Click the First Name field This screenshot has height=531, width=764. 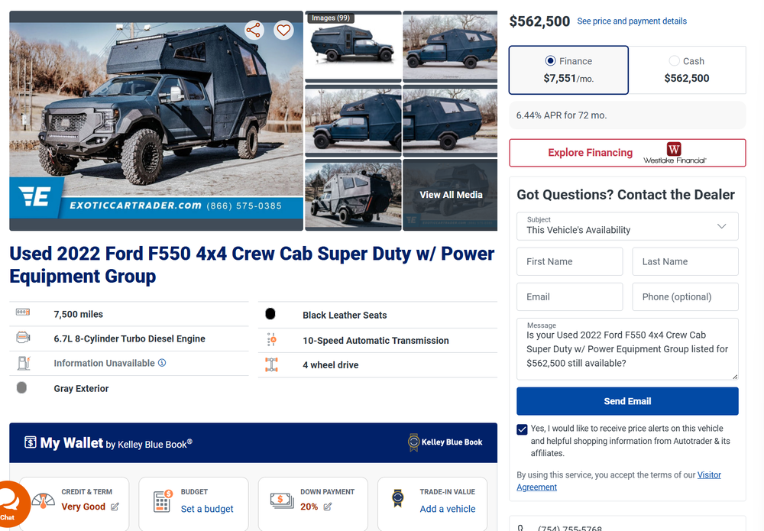tap(570, 261)
